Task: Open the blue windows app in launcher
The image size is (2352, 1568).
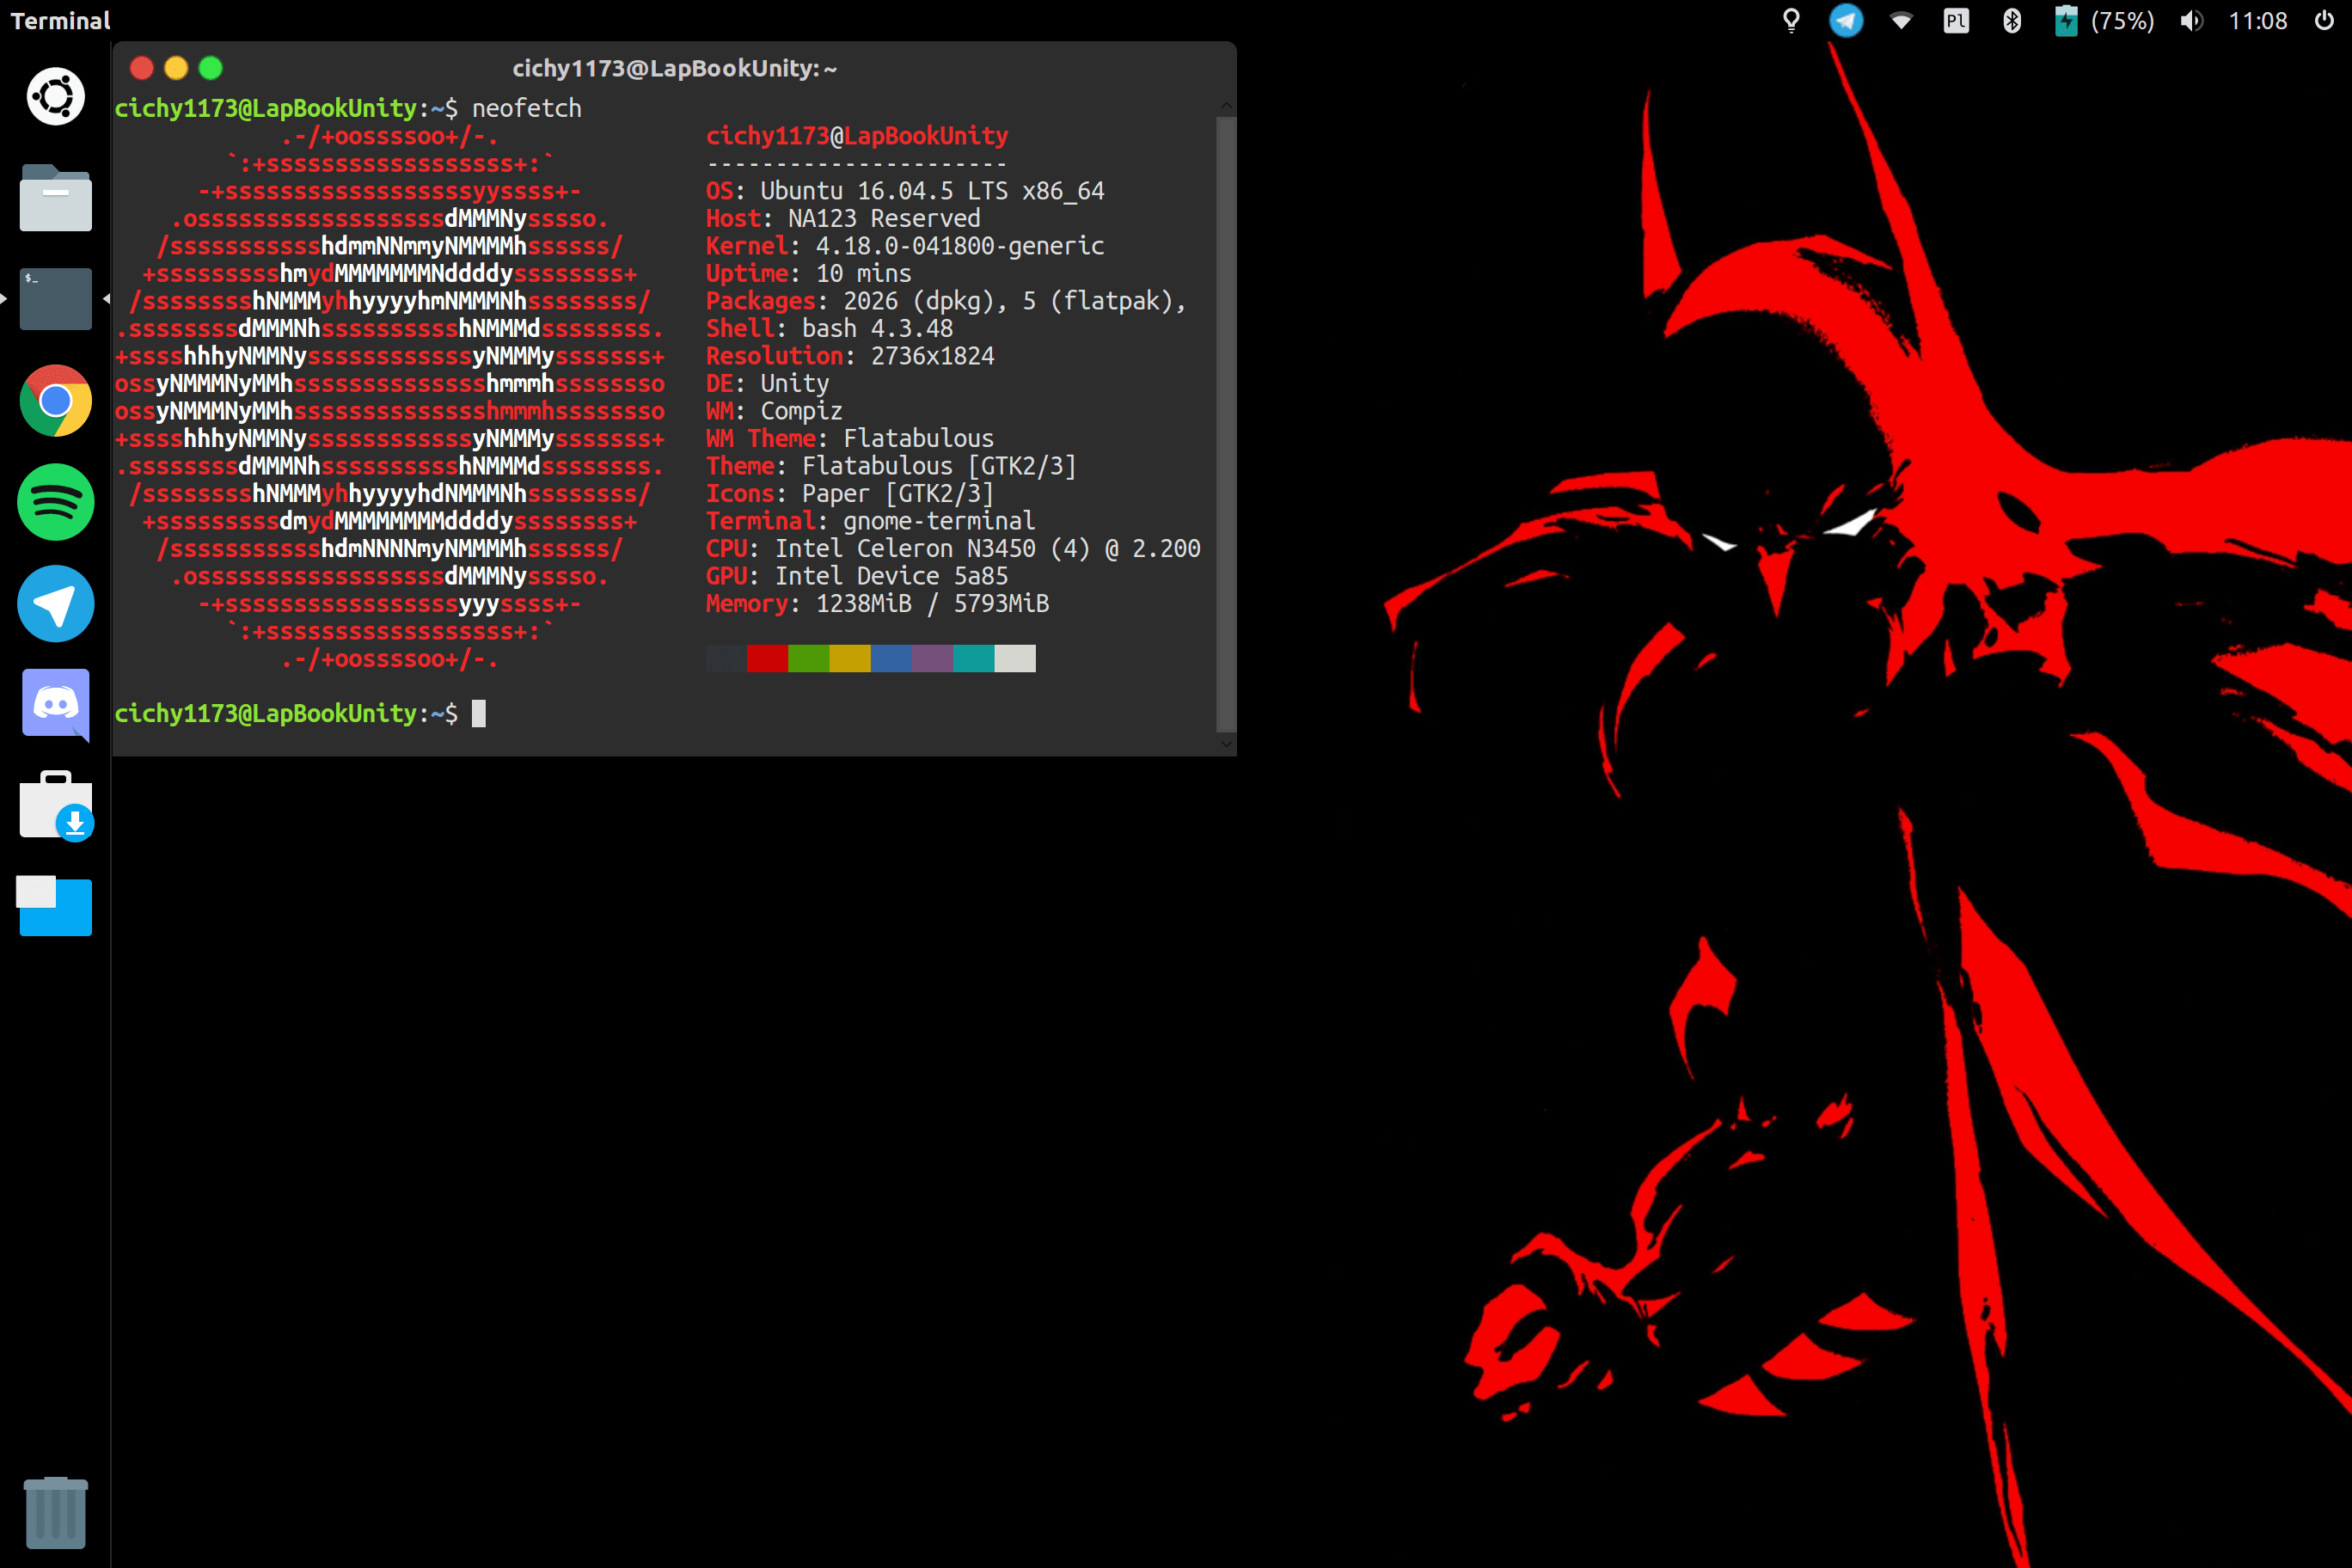Action: [54, 906]
